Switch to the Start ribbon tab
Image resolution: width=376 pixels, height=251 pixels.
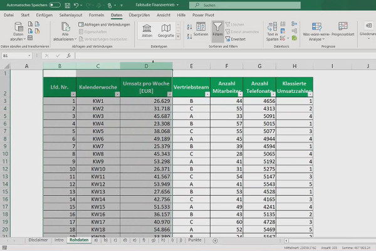click(x=25, y=15)
